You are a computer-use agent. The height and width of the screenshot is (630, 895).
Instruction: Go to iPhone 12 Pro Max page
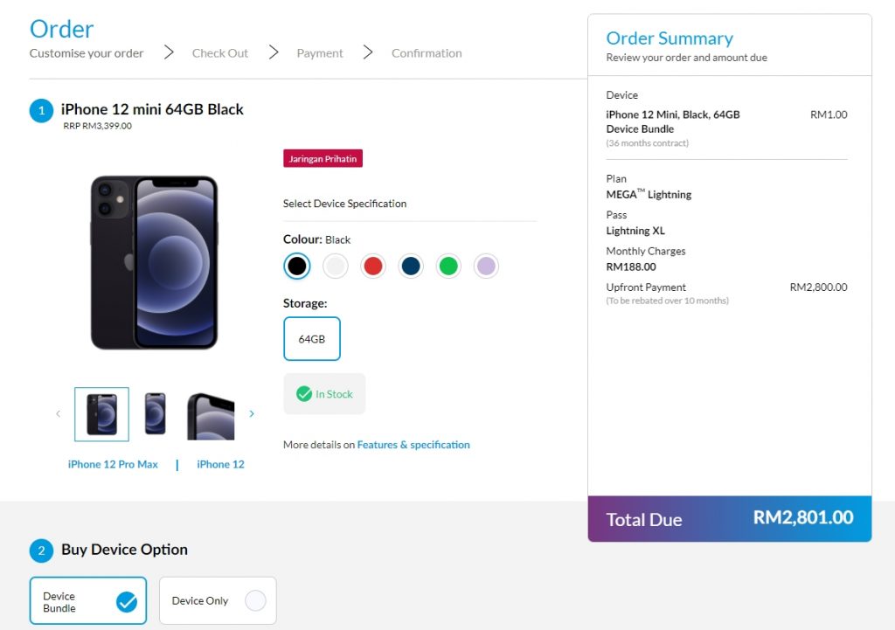113,465
